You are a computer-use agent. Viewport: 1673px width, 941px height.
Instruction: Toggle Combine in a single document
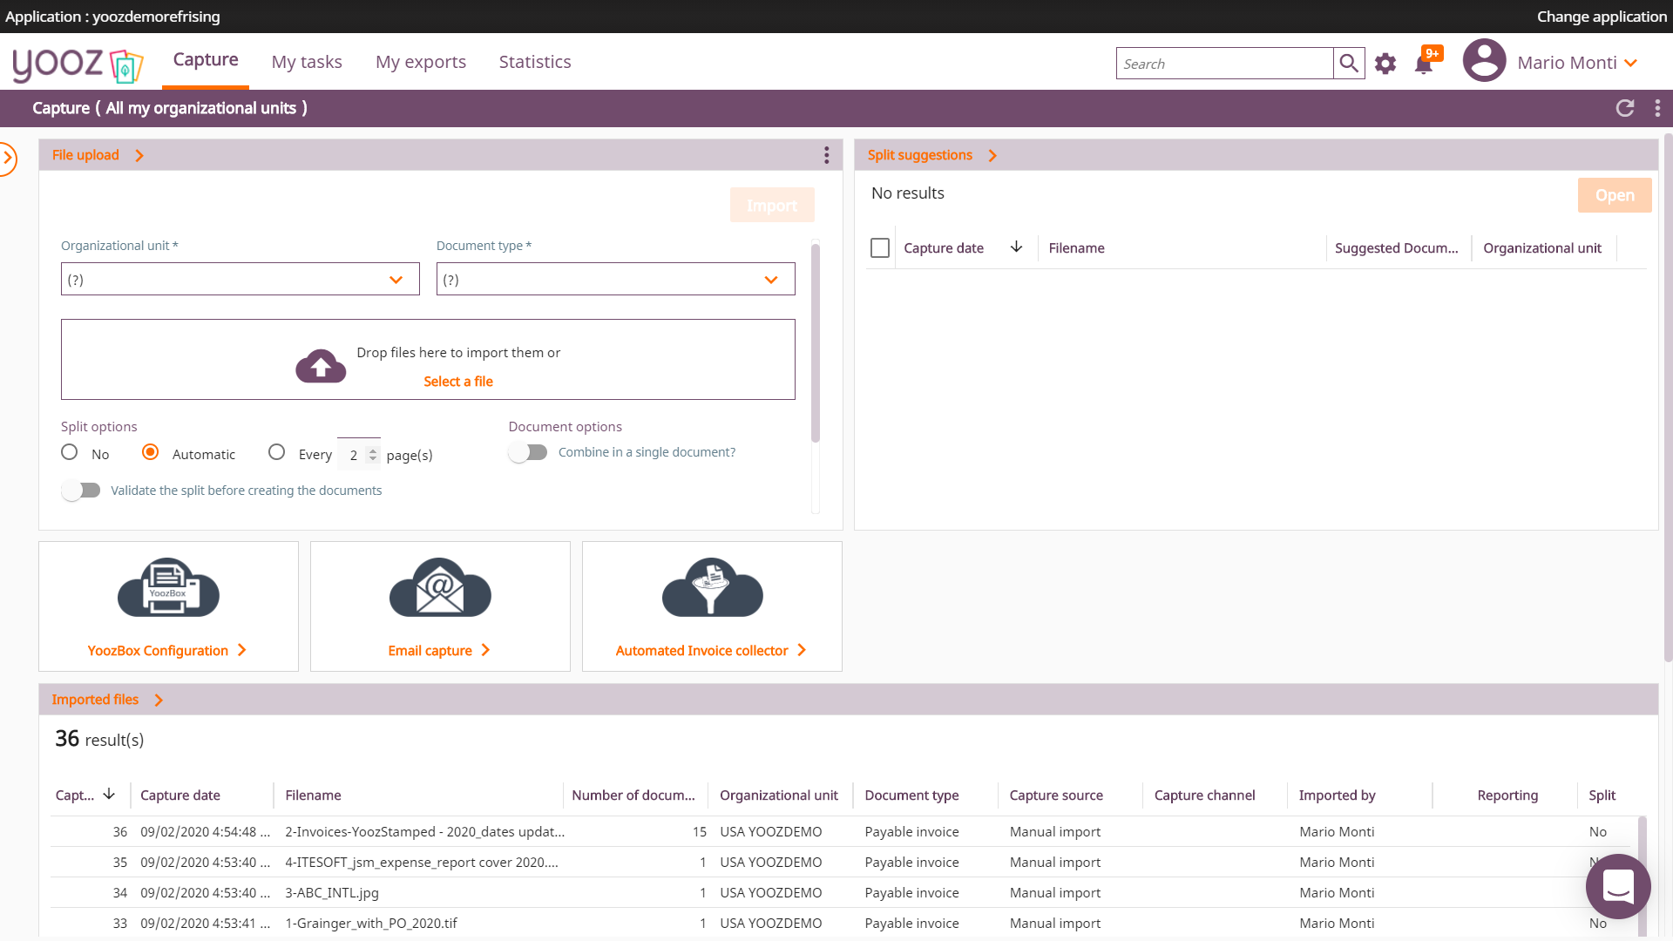click(528, 452)
